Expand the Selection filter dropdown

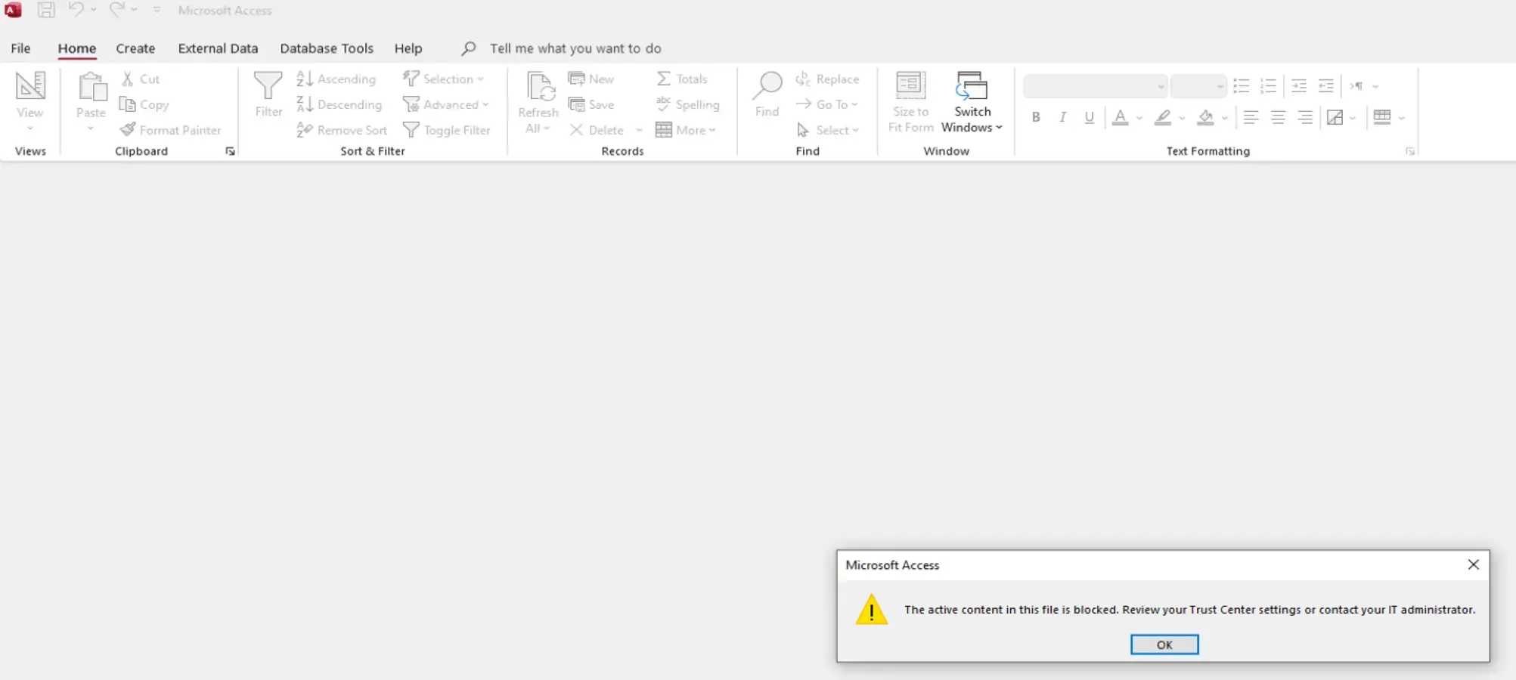(x=444, y=79)
